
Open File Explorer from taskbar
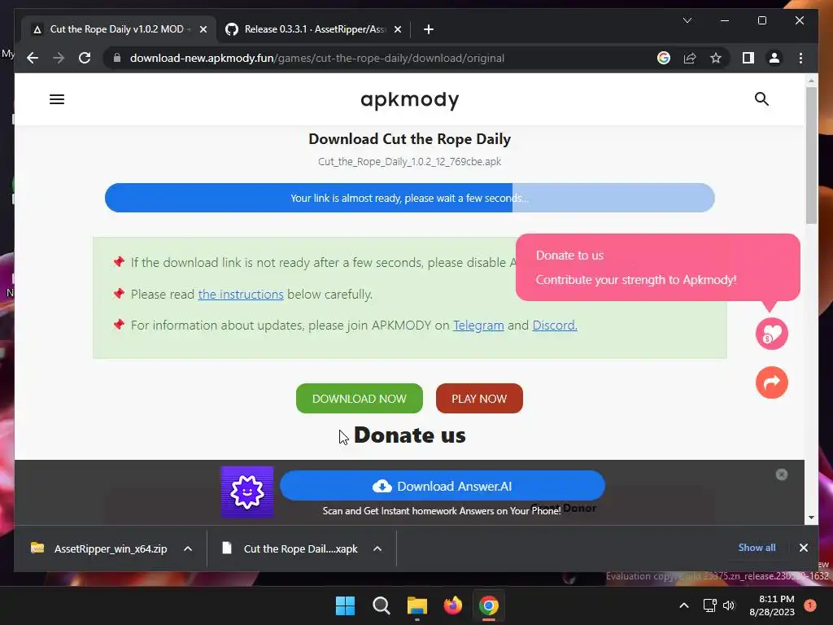[x=417, y=605]
